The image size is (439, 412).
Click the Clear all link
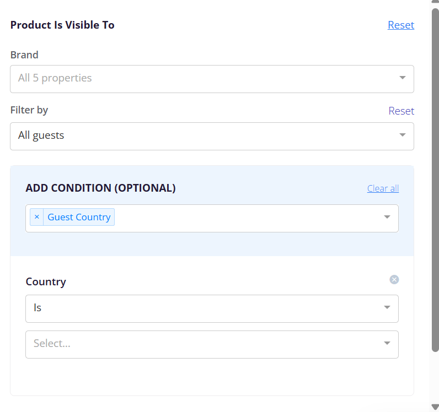(383, 188)
